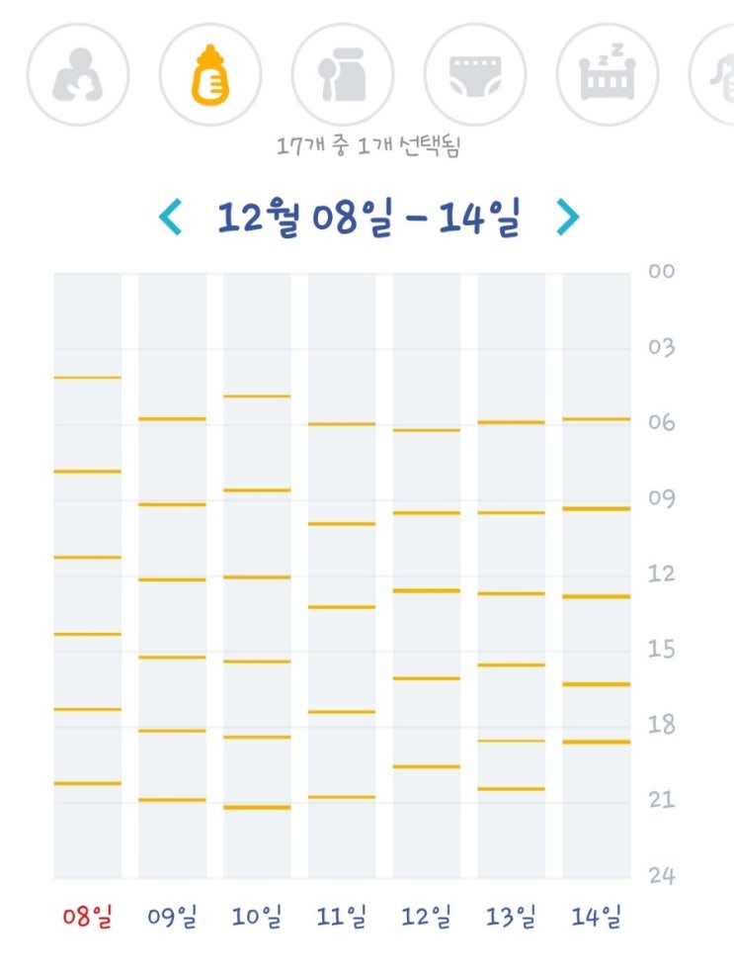The width and height of the screenshot is (734, 976).
Task: Select the 13일 day label
Action: click(512, 918)
